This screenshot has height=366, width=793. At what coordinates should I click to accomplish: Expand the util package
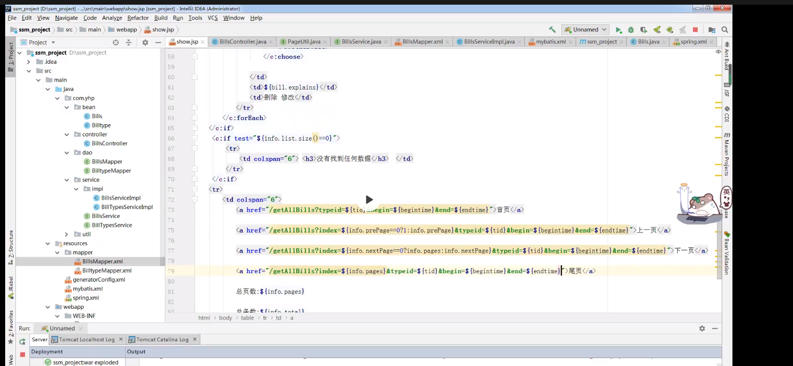coord(67,234)
